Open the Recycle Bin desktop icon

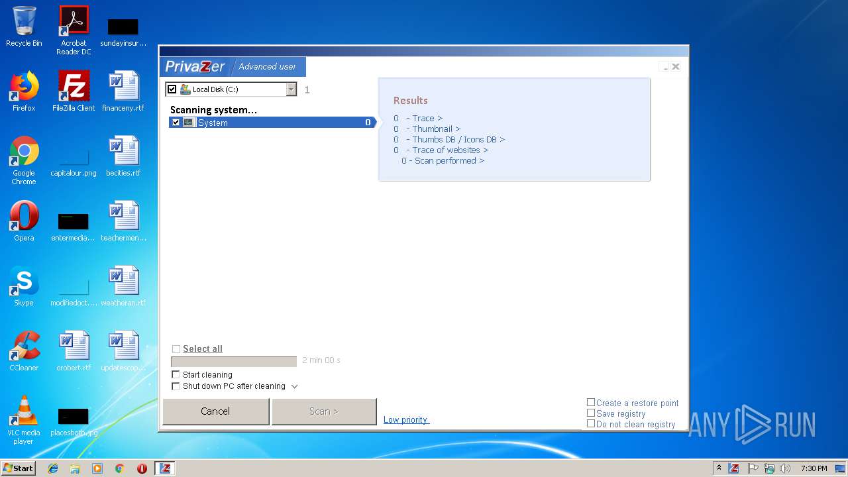click(24, 26)
